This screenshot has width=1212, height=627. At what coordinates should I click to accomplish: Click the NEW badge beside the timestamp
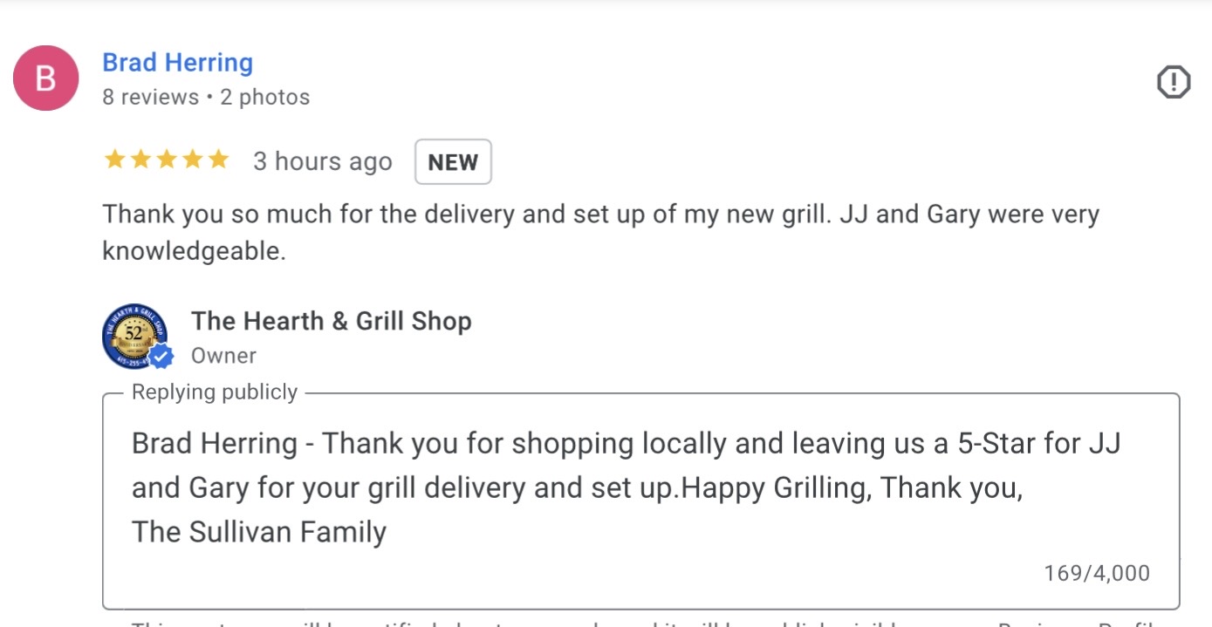click(x=453, y=162)
